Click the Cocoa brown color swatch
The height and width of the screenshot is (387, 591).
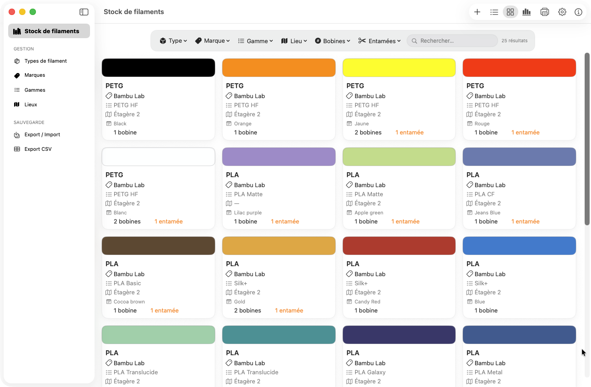coord(158,246)
